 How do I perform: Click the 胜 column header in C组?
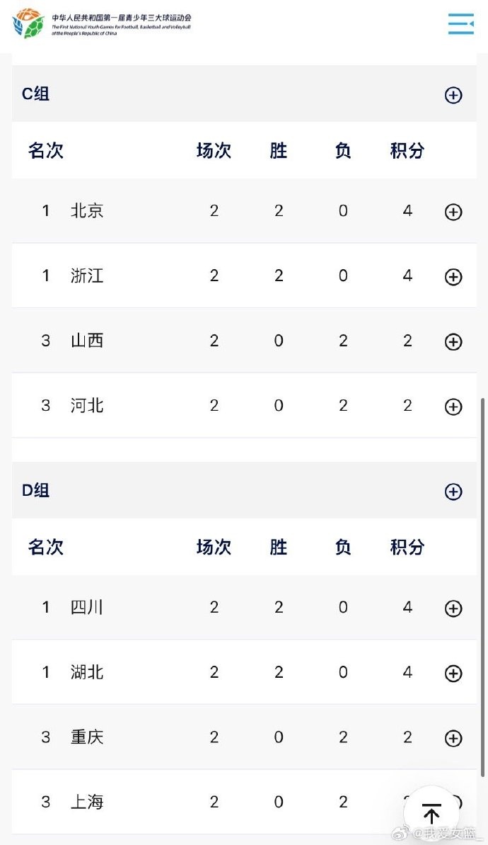pyautogui.click(x=279, y=151)
